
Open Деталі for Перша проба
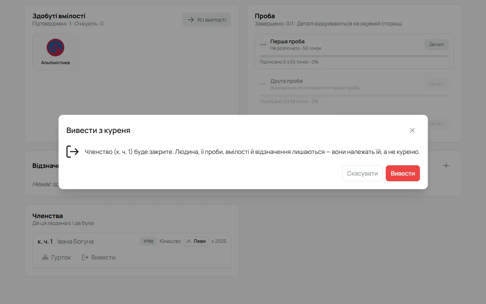(x=436, y=44)
